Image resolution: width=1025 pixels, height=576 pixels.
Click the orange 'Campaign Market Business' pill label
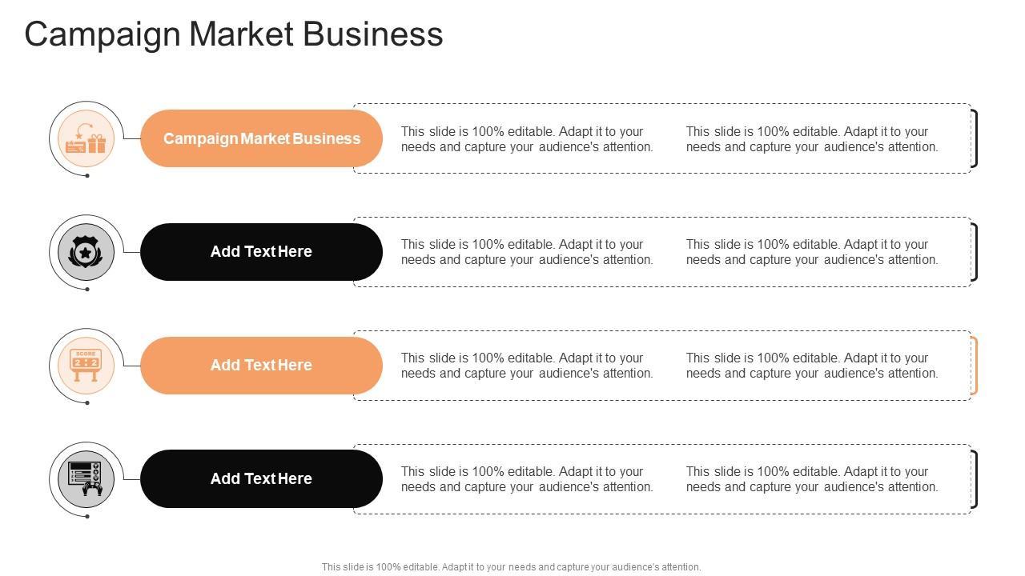(261, 138)
